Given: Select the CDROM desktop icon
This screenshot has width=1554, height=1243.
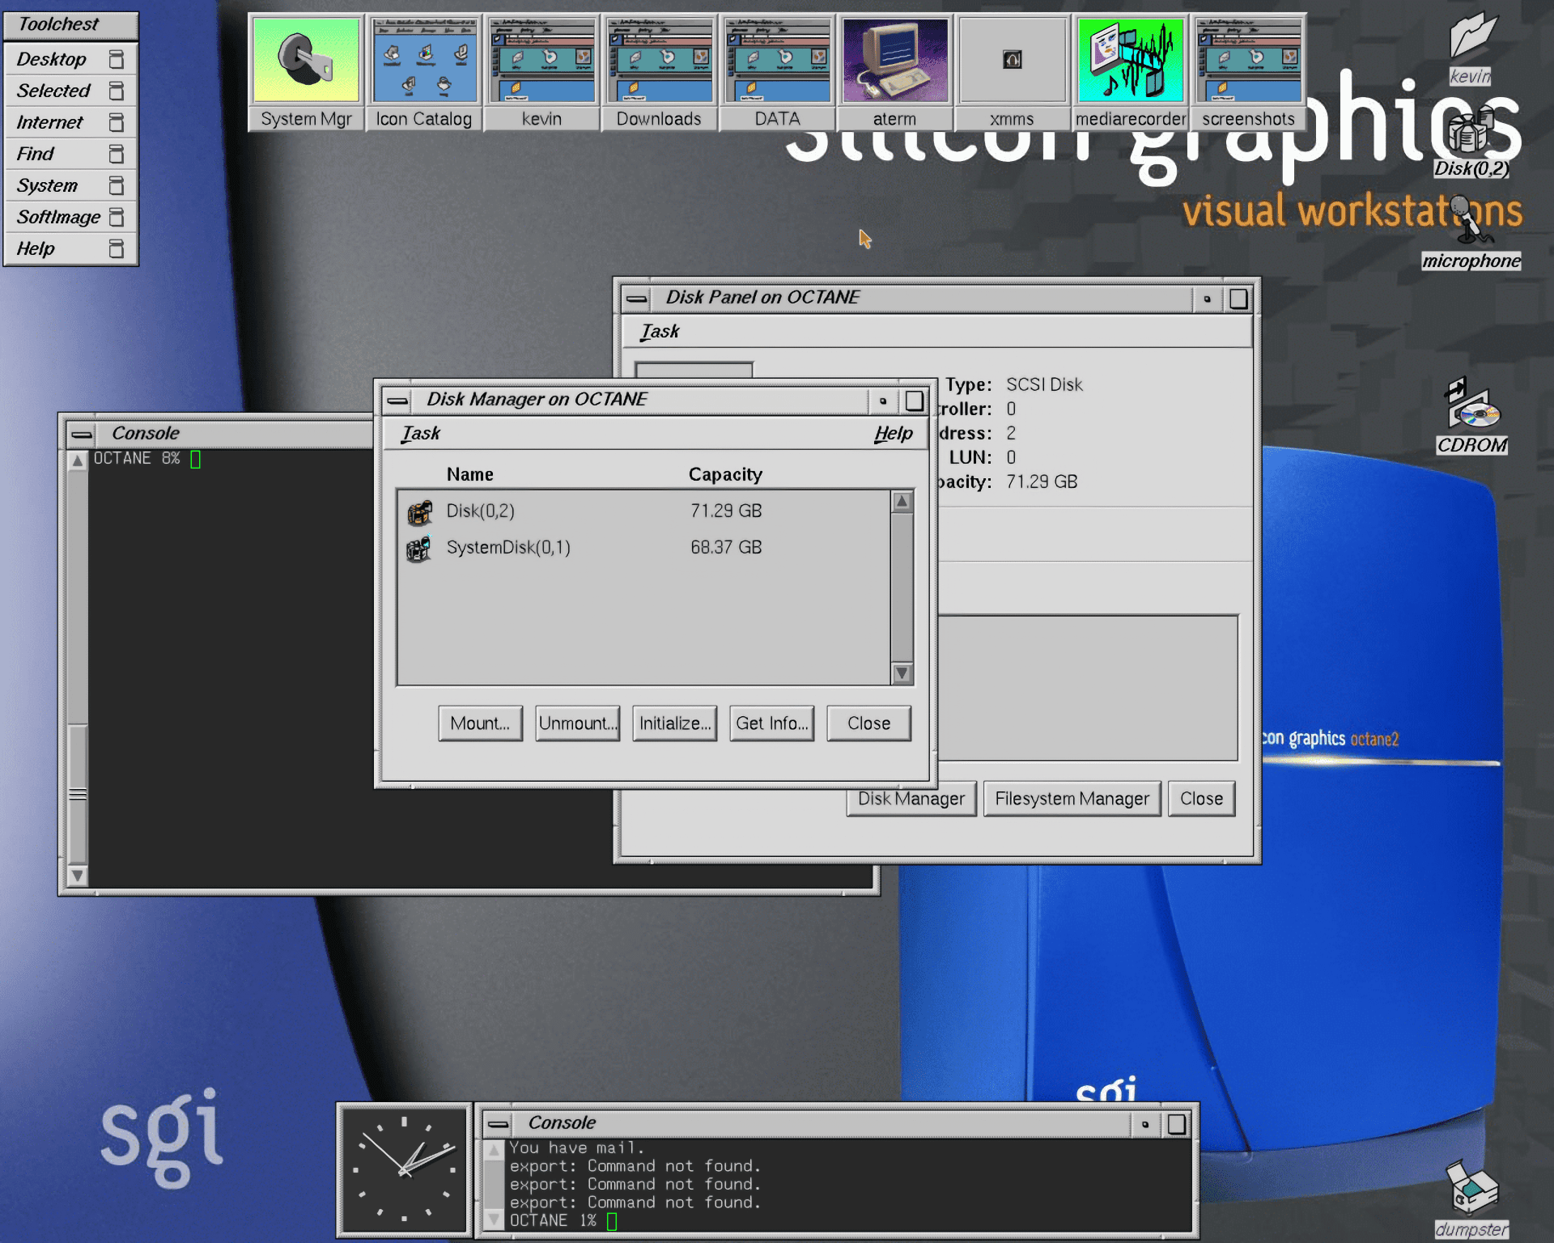Looking at the screenshot, I should (1471, 417).
